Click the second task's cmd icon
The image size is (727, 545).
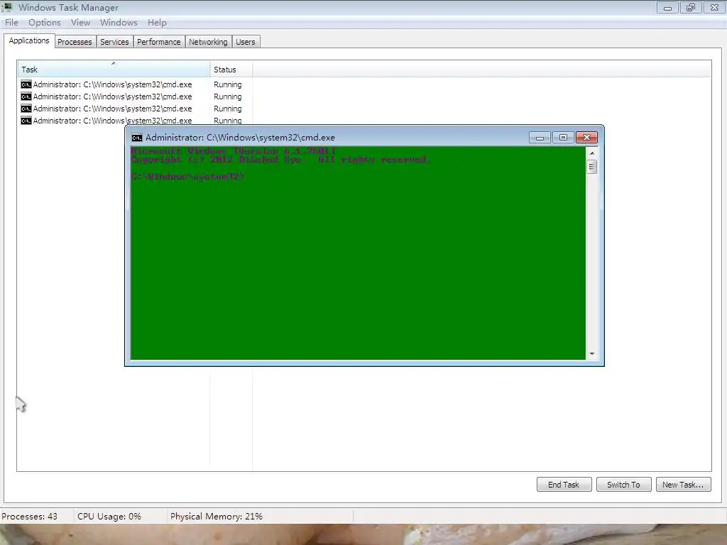(x=26, y=97)
